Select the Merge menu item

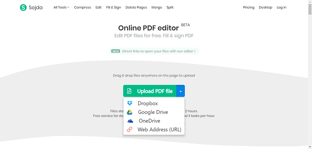tap(157, 7)
